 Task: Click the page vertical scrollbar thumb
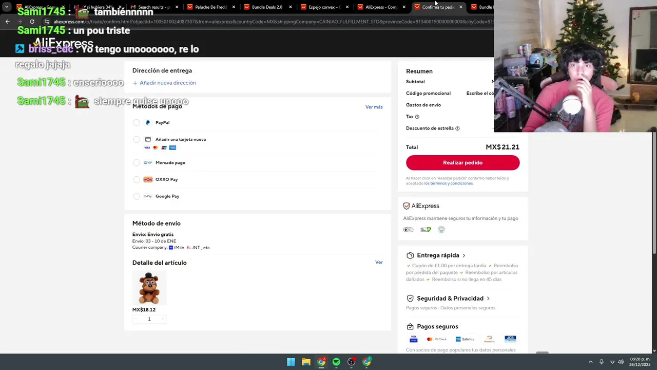click(x=654, y=193)
